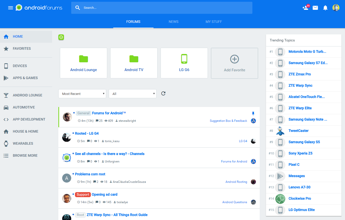Switch to the Forums tab
Viewport: 345px width, 220px height.
tap(133, 22)
